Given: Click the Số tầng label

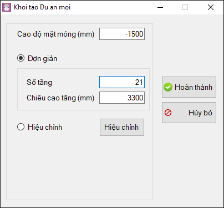Looking at the screenshot, I should (39, 82).
